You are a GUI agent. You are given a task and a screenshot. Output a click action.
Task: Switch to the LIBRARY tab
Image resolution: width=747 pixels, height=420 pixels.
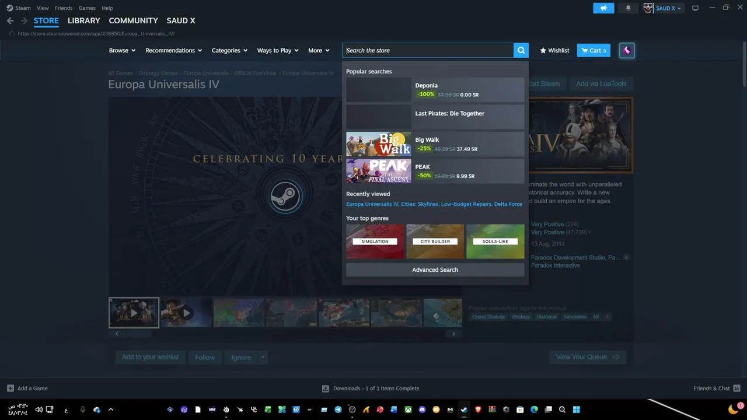coord(84,20)
